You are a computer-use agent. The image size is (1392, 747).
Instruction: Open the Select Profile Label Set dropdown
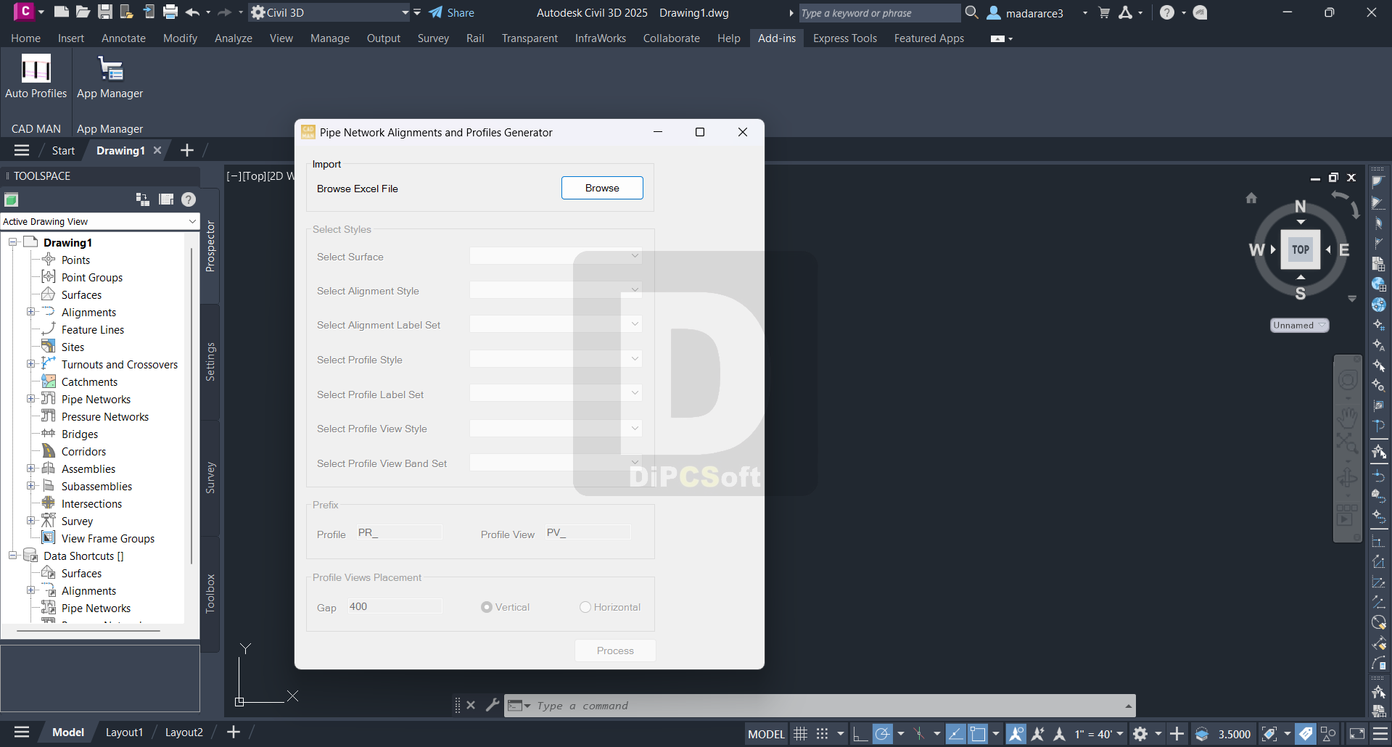(556, 393)
